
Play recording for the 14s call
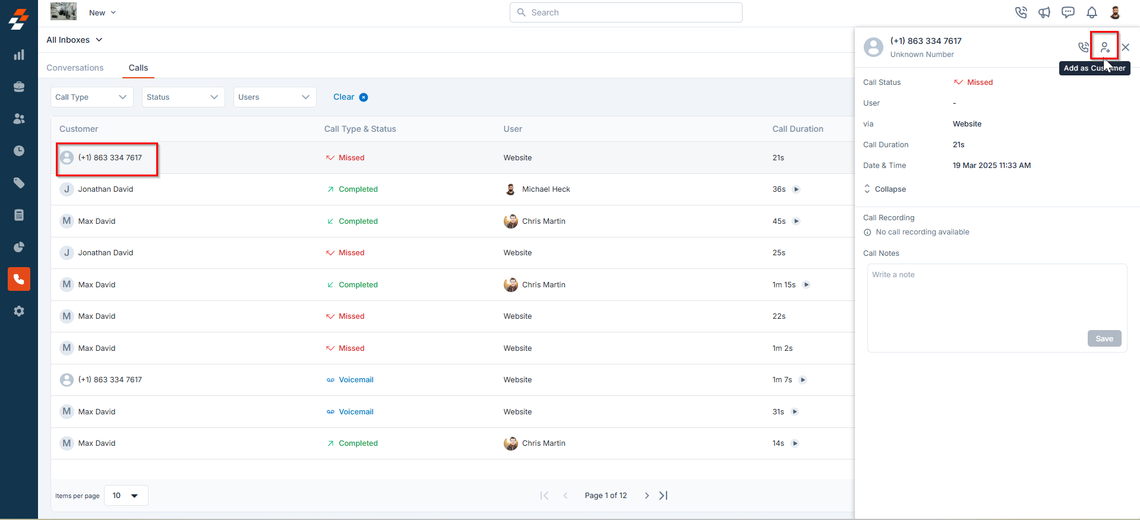coord(795,443)
